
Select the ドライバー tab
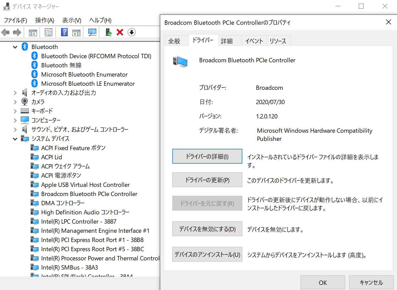coord(203,40)
